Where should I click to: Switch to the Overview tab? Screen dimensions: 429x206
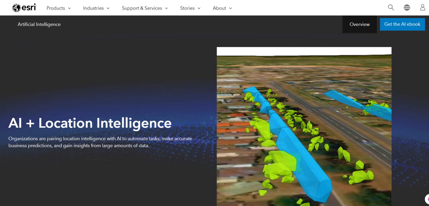coord(359,24)
